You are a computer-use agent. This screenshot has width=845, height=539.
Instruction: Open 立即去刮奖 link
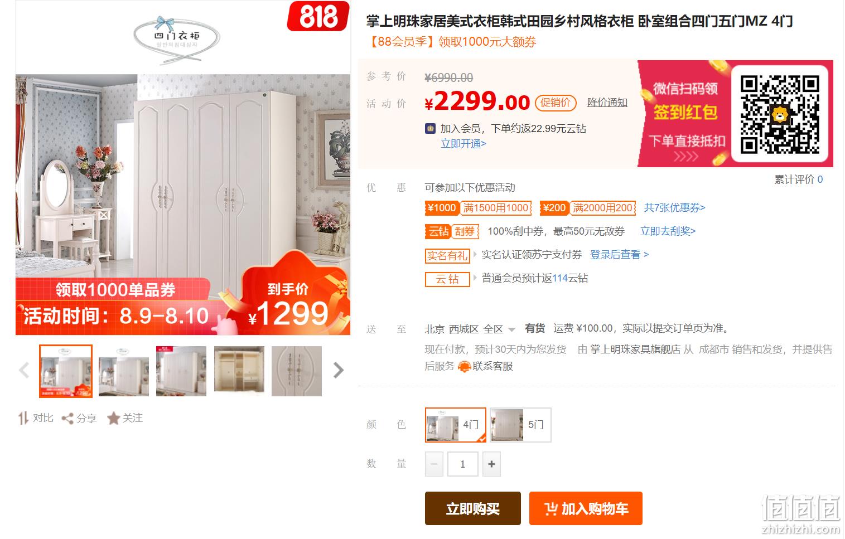(668, 231)
